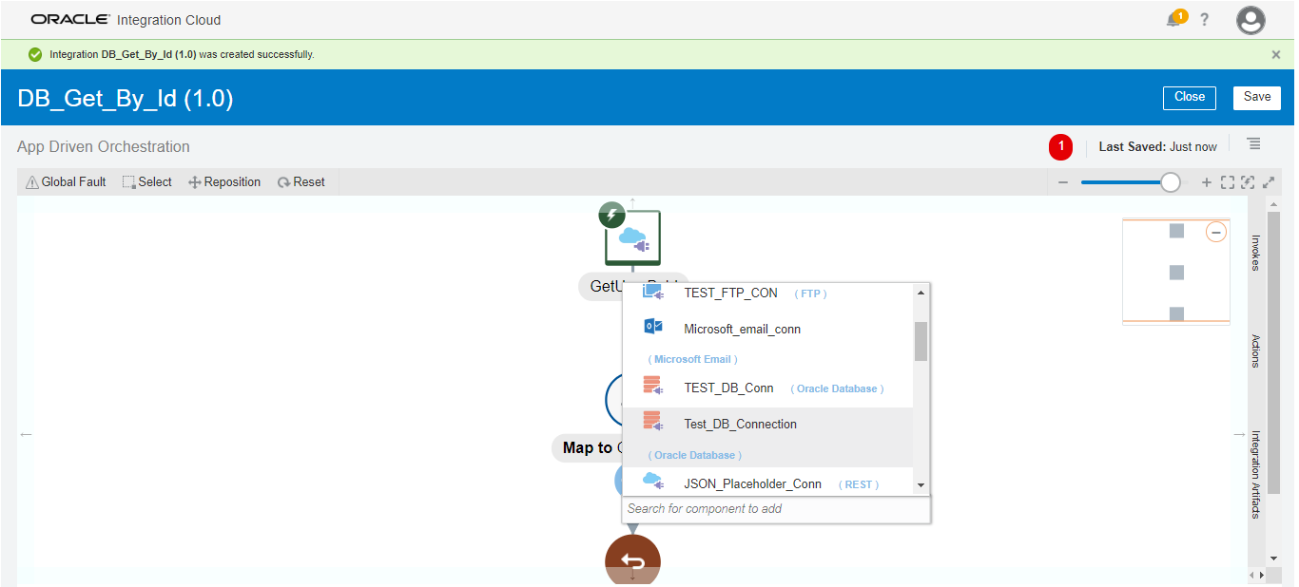
Task: Activate the Select tool
Action: point(147,182)
